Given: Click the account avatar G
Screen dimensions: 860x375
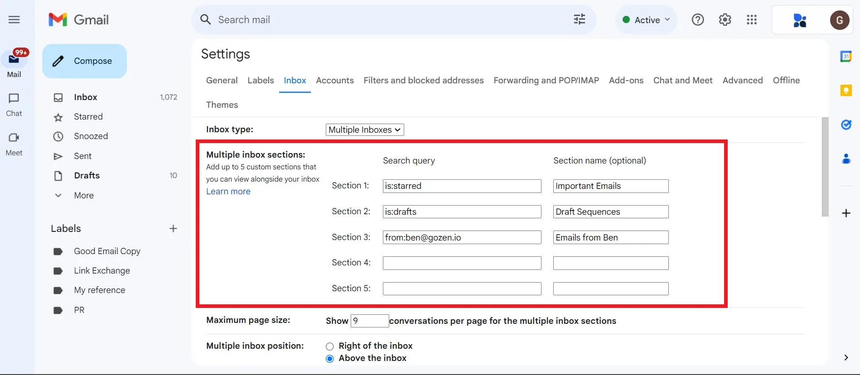Looking at the screenshot, I should (840, 20).
